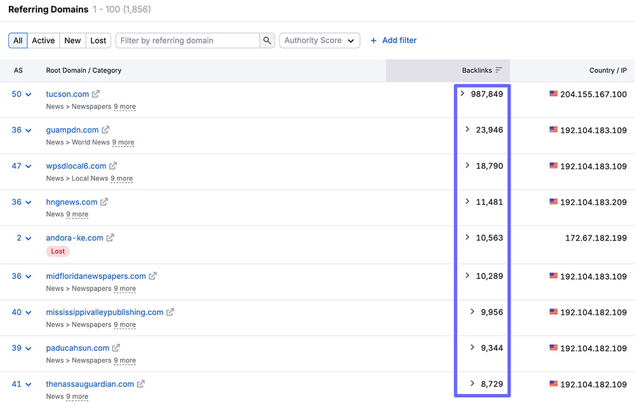Open the guampdn.com domain link

[x=72, y=130]
